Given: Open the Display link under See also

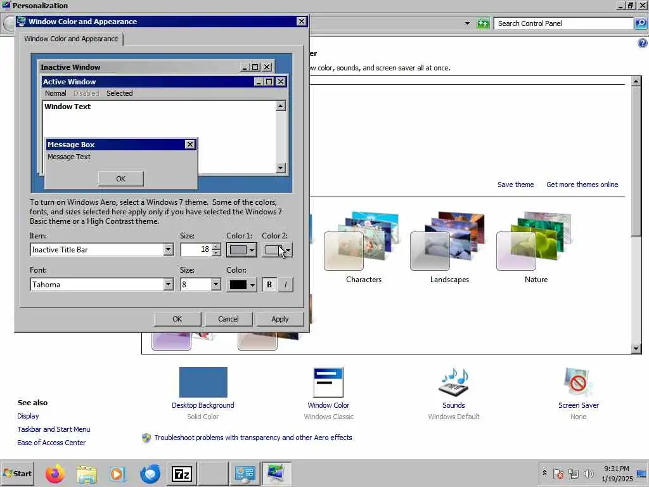Looking at the screenshot, I should pos(28,416).
